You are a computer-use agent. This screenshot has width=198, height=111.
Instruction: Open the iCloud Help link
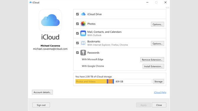point(160,92)
